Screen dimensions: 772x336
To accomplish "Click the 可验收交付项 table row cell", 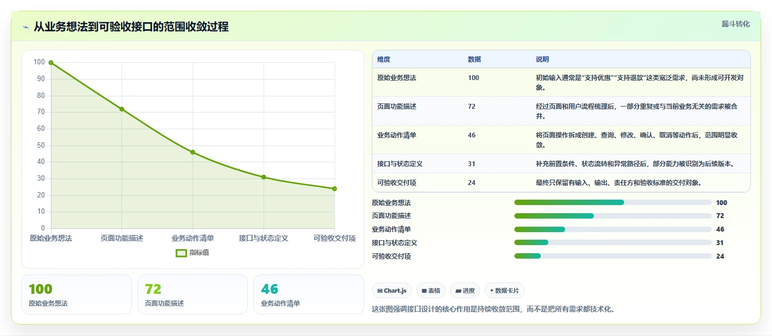I will click(x=397, y=183).
